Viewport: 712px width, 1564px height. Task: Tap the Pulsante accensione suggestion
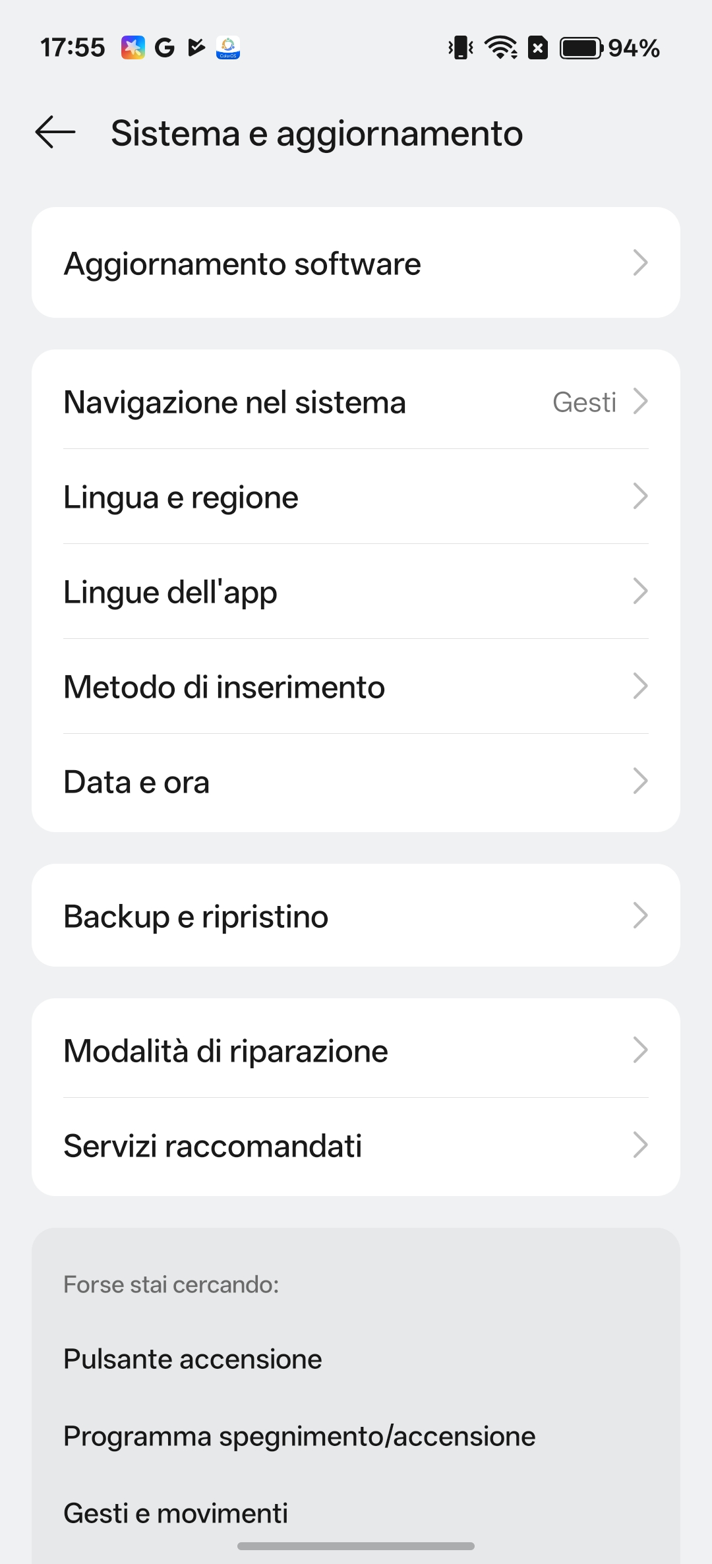(193, 1359)
